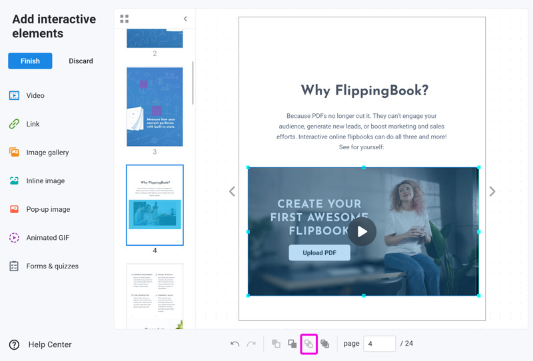Go to the next page with right arrow
533x361 pixels.
[492, 191]
